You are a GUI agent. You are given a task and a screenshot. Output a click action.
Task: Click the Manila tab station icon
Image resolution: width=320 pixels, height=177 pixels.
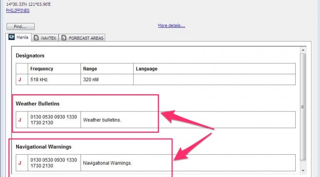[x=11, y=37]
